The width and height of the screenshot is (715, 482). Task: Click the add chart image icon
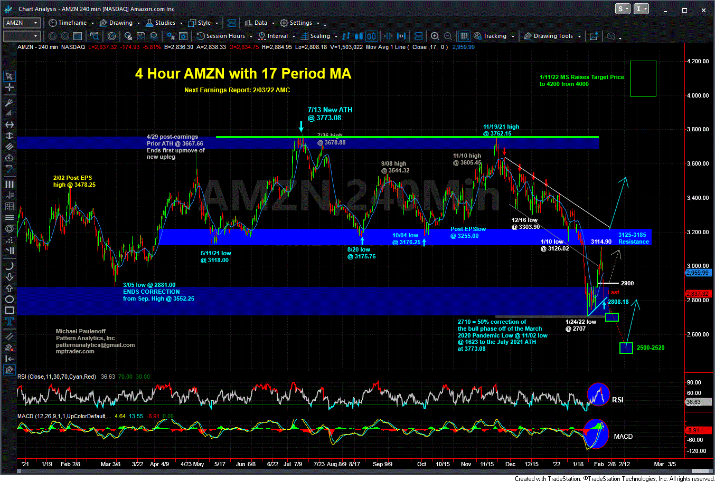click(x=594, y=36)
